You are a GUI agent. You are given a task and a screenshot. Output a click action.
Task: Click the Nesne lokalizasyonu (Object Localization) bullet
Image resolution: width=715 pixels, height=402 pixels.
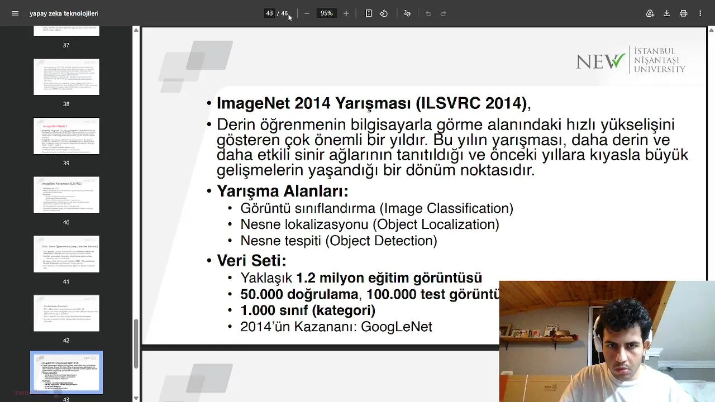pos(370,224)
